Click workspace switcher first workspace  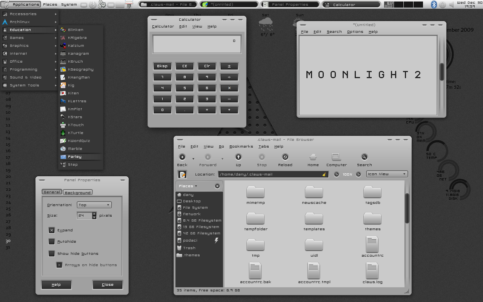pos(389,5)
